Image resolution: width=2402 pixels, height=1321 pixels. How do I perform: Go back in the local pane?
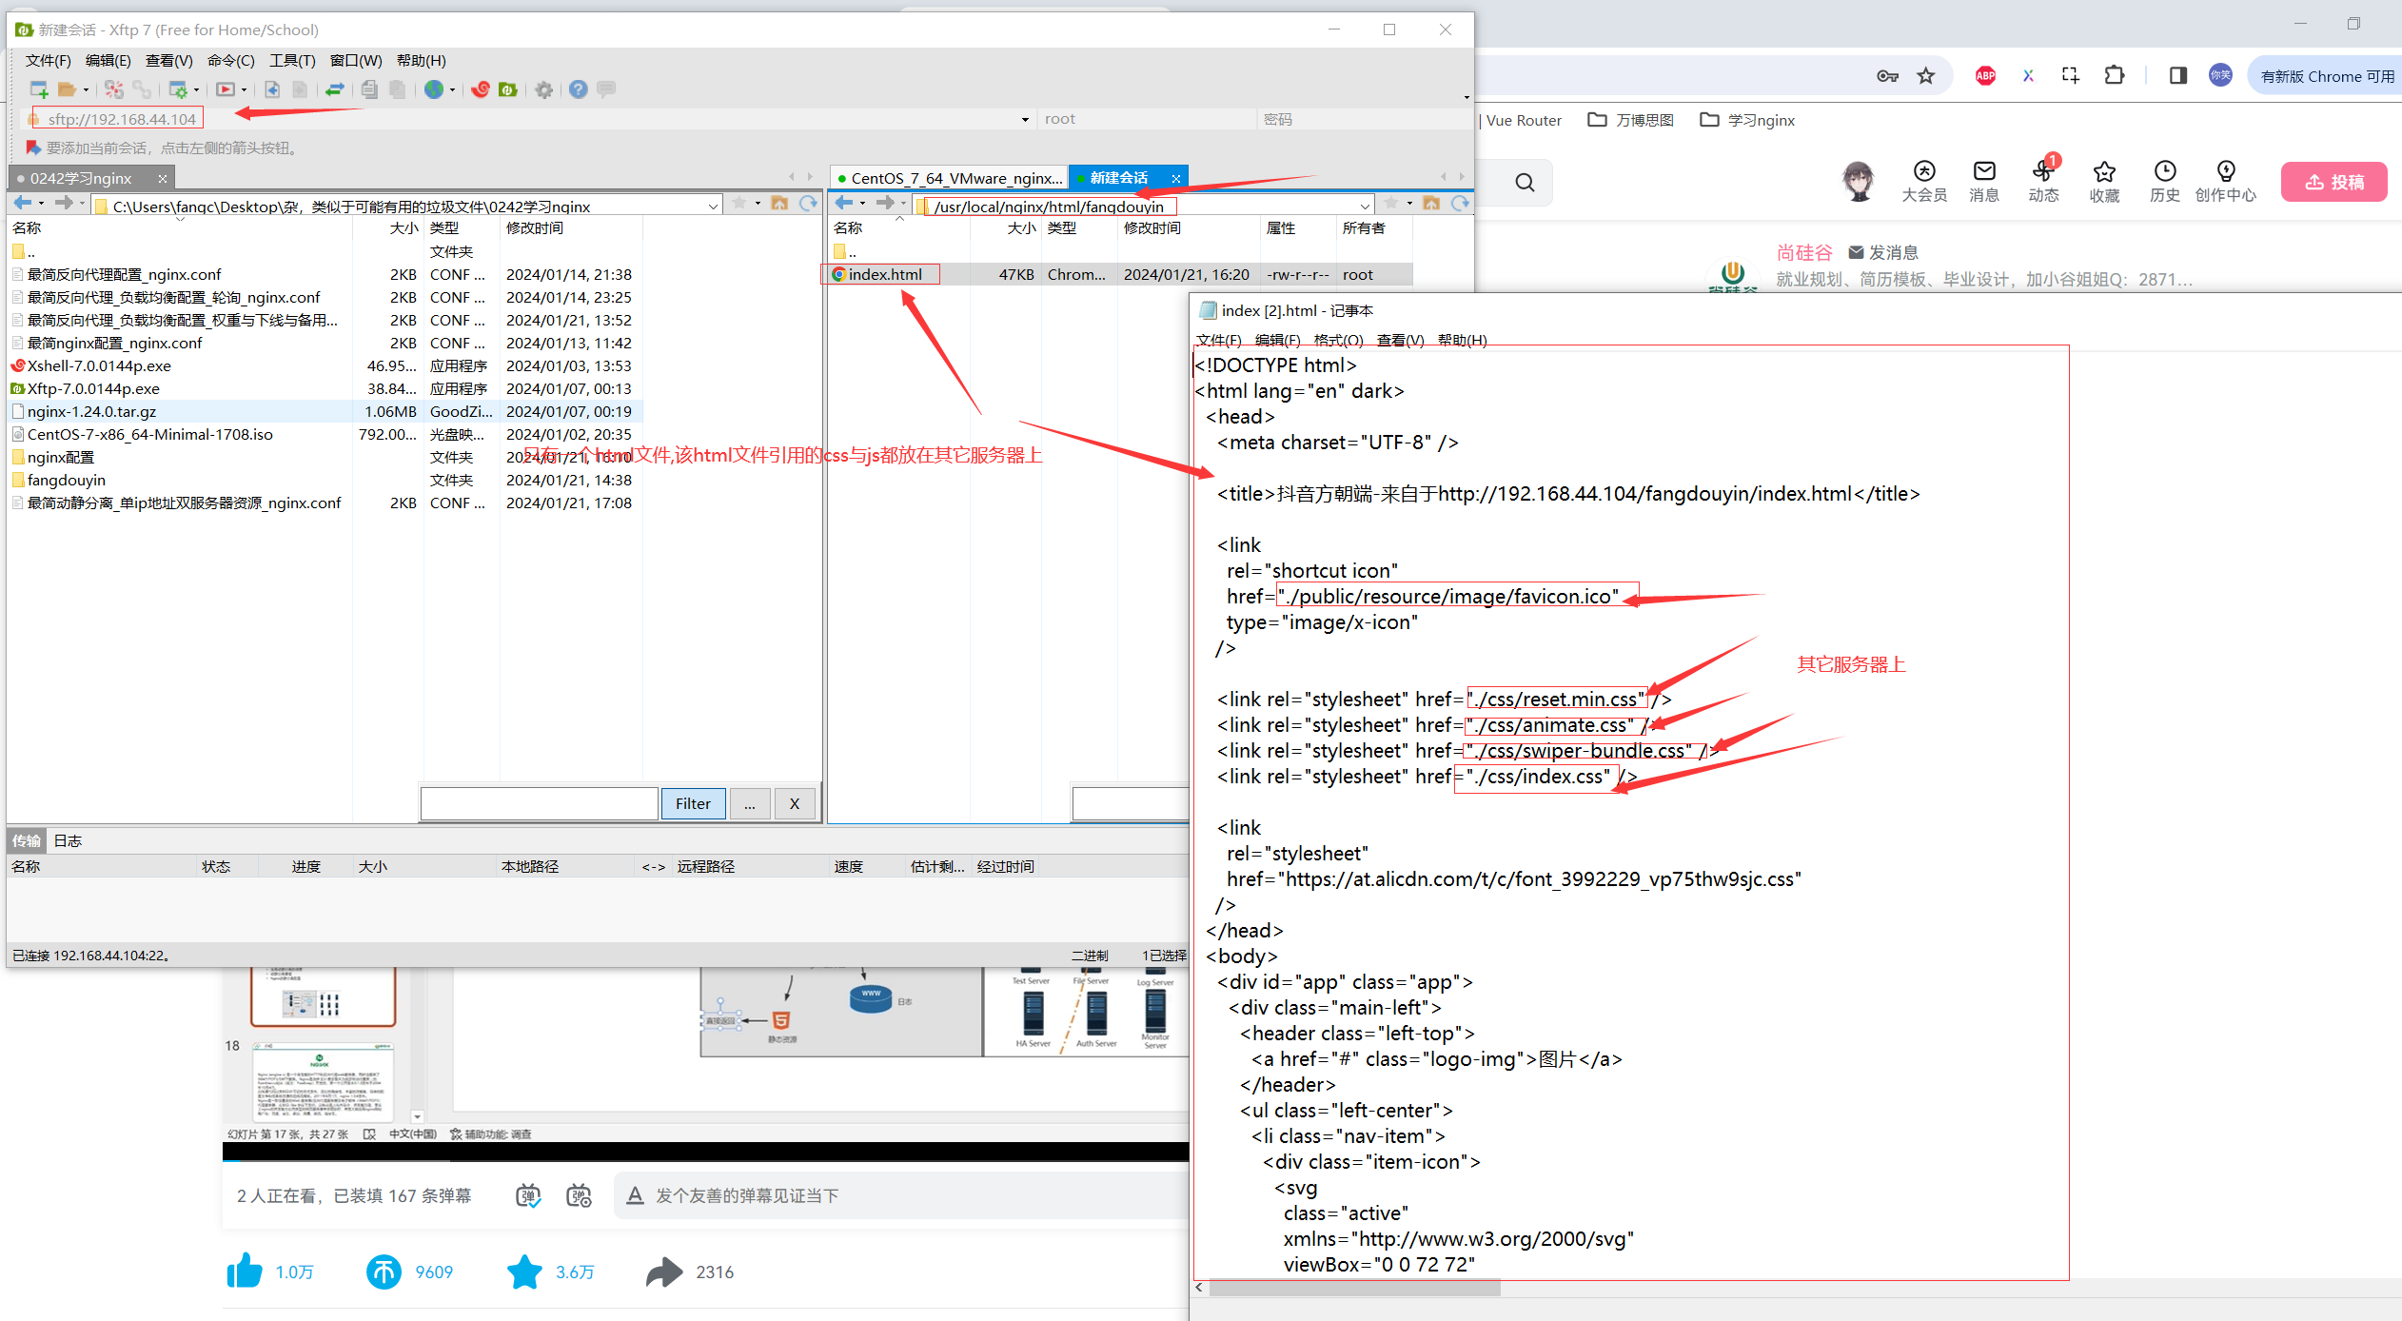coord(23,203)
